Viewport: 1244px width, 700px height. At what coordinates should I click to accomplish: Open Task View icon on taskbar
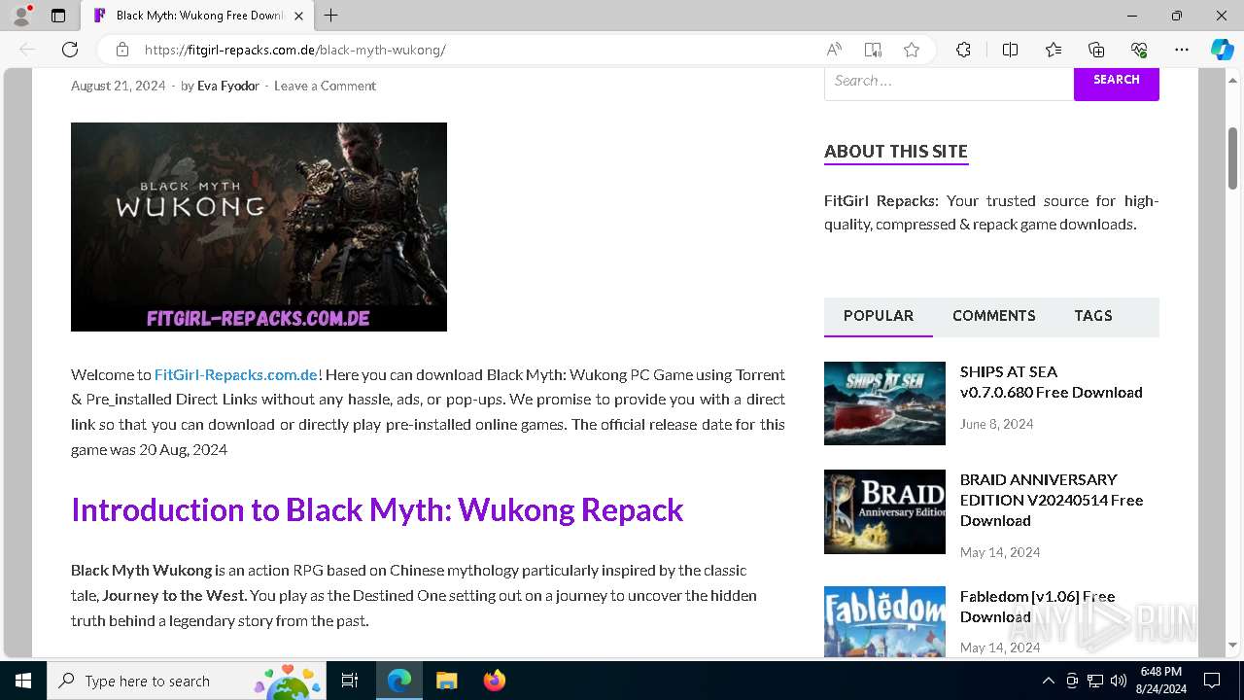(350, 681)
